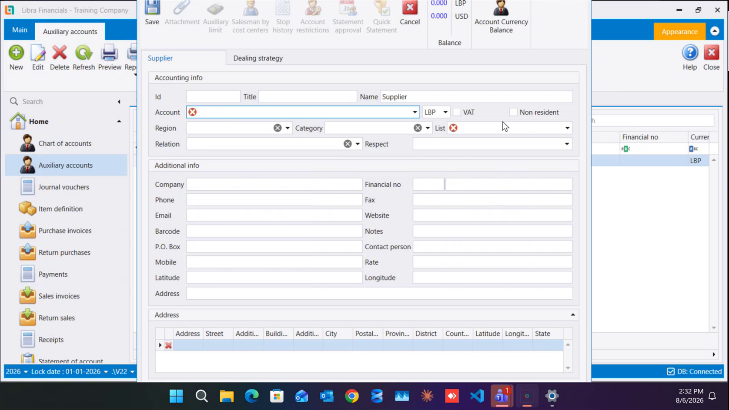Screen dimensions: 729x410
Task: Open the Auxiliary limit tool
Action: coord(215,17)
